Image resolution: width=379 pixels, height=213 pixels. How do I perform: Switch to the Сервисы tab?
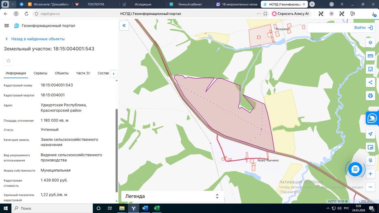point(40,73)
